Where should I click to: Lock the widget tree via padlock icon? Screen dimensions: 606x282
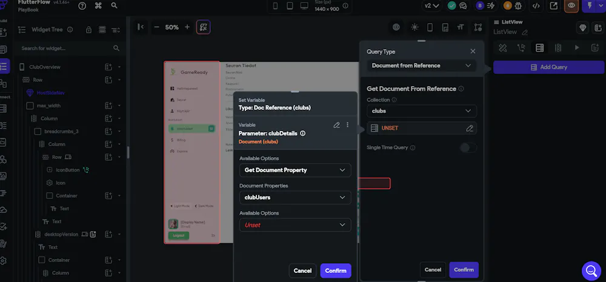pyautogui.click(x=88, y=30)
